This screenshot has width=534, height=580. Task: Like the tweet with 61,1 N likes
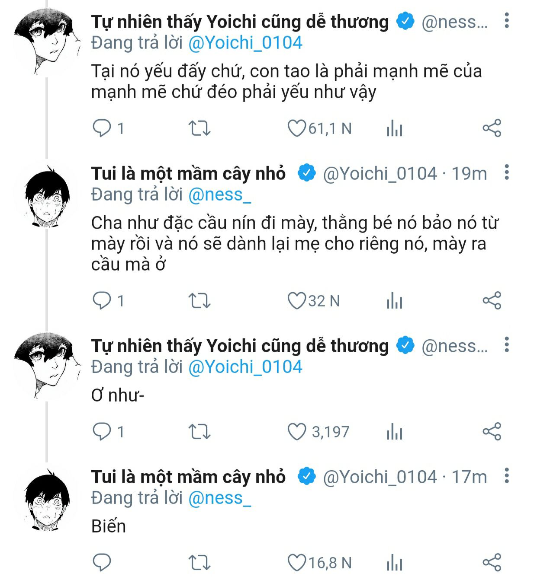coord(297,128)
